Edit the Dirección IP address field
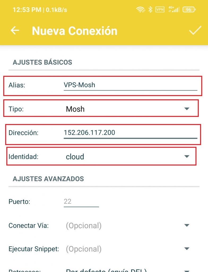 (130, 133)
